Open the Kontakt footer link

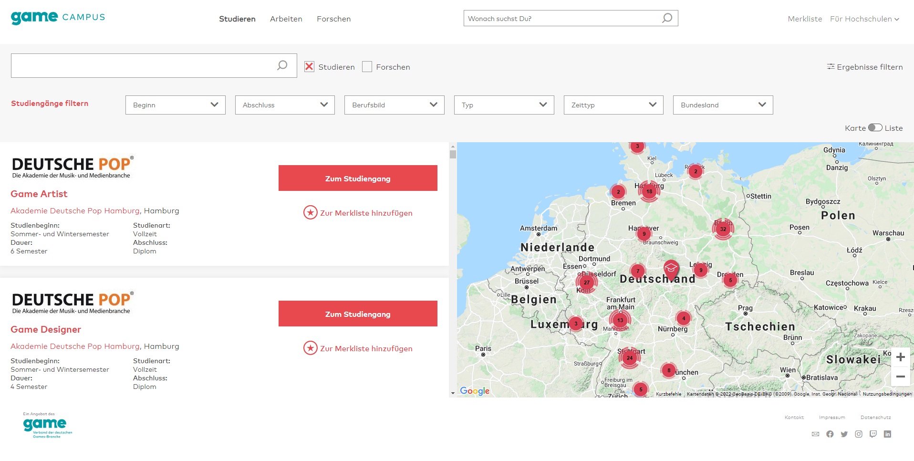coord(794,417)
